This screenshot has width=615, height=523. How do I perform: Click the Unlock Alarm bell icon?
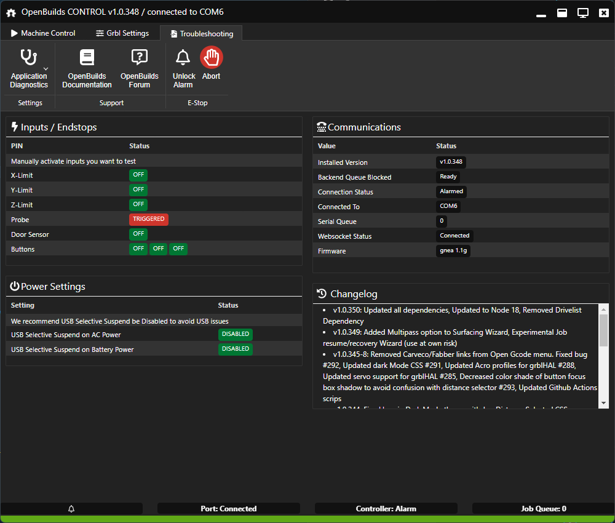click(x=183, y=58)
